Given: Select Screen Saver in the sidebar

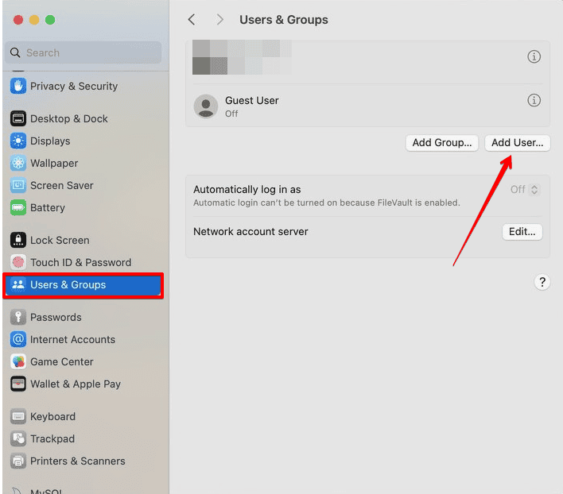Looking at the screenshot, I should pos(62,185).
